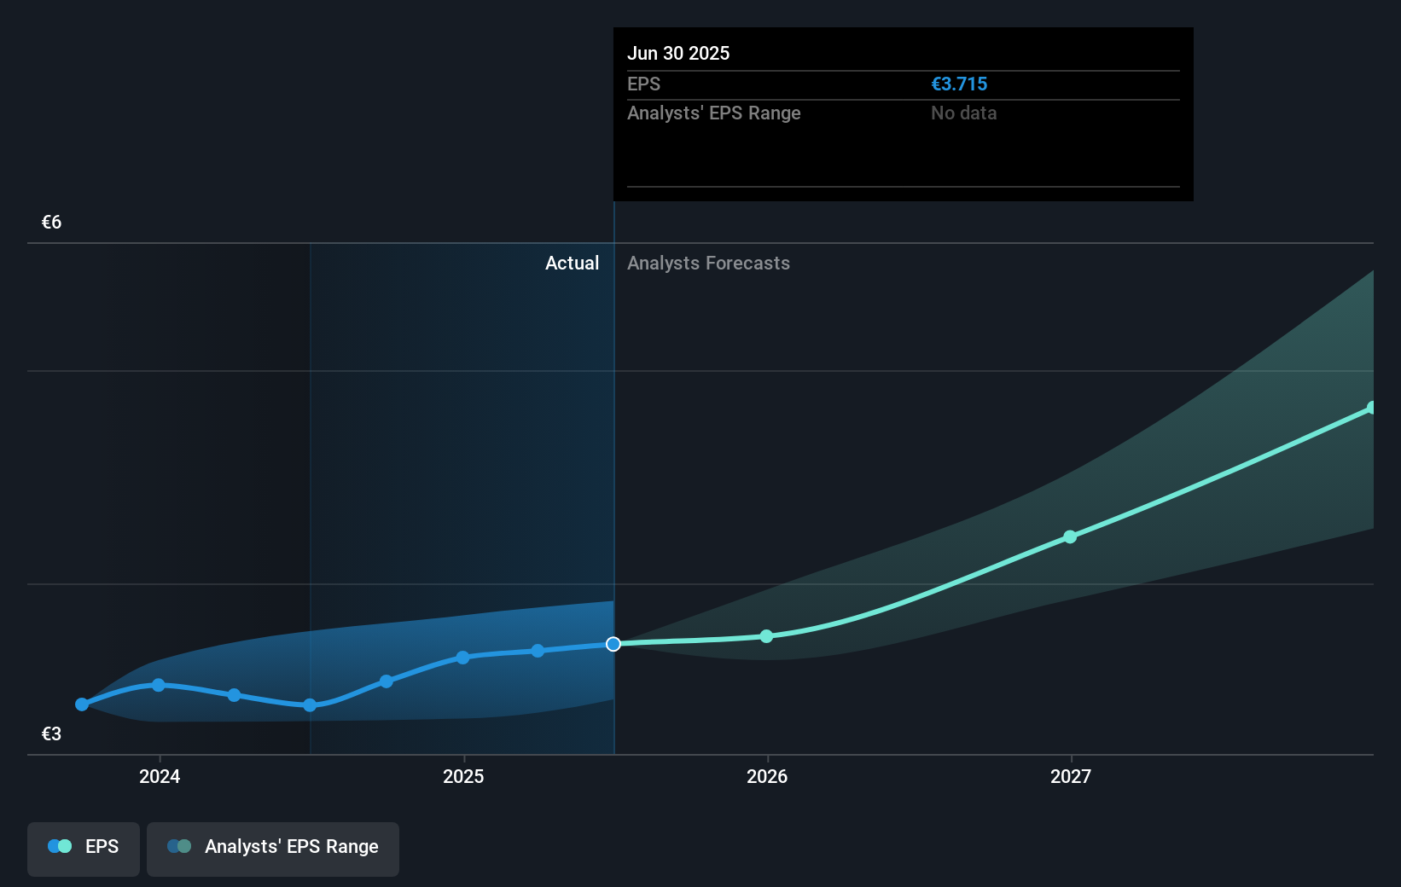This screenshot has width=1401, height=887.
Task: Click the last data point on the forecast line
Action: (1372, 407)
